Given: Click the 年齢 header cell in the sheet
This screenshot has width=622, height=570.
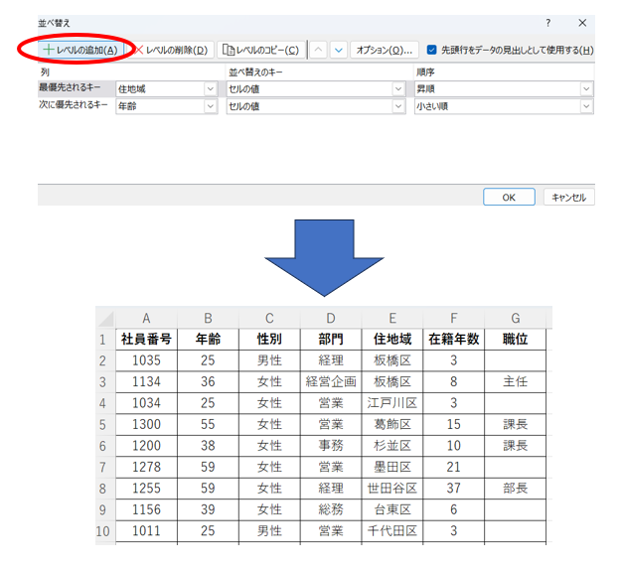Looking at the screenshot, I should tap(208, 340).
